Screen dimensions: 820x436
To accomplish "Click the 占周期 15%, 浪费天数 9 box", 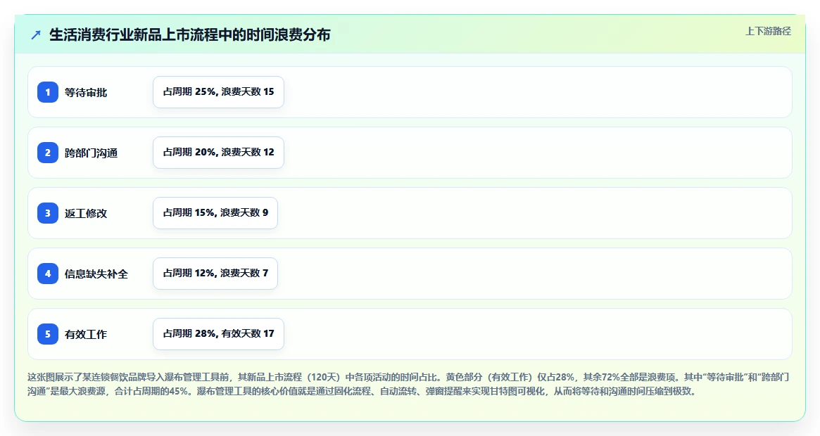I will click(x=215, y=213).
